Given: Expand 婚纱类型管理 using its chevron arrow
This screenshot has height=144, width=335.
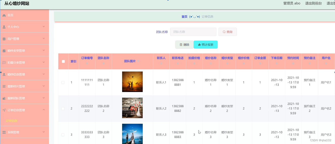Looking at the screenshot, I should pyautogui.click(x=44, y=50).
